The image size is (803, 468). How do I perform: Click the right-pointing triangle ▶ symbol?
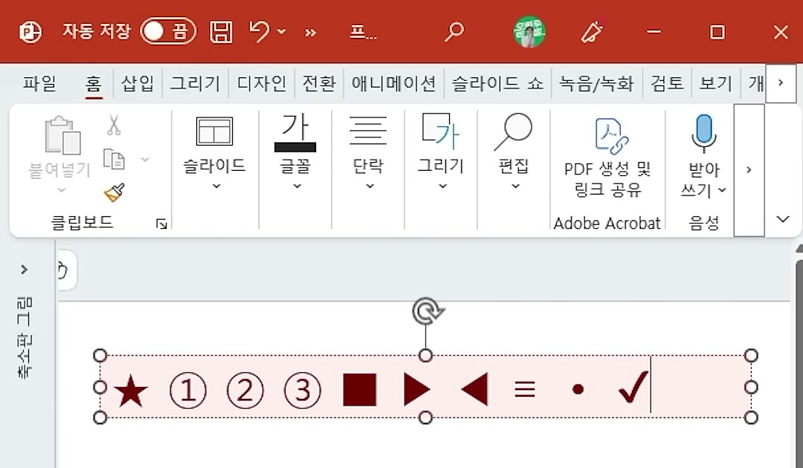click(417, 389)
